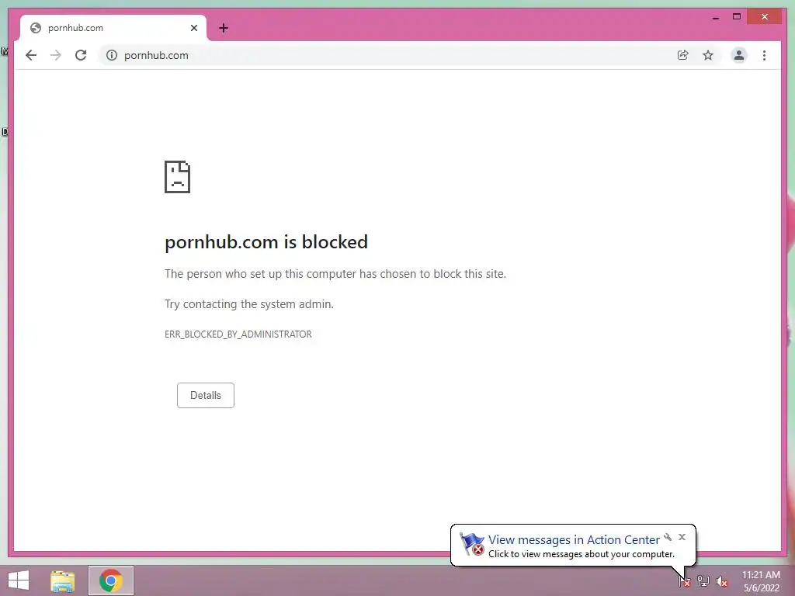Open a new tab with plus button
Screen dimensions: 795x596
pyautogui.click(x=224, y=28)
